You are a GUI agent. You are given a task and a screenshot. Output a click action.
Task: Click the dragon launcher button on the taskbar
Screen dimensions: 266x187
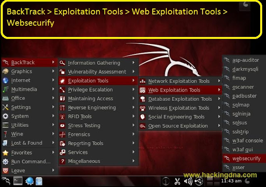pyautogui.click(x=6, y=181)
